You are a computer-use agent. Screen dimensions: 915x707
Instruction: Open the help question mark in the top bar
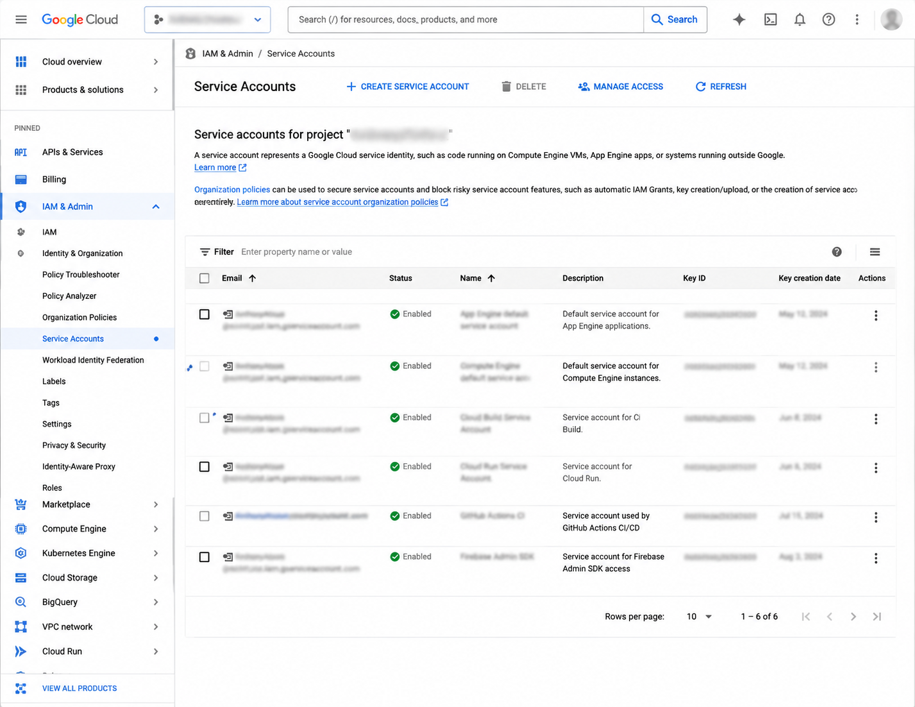click(x=828, y=19)
